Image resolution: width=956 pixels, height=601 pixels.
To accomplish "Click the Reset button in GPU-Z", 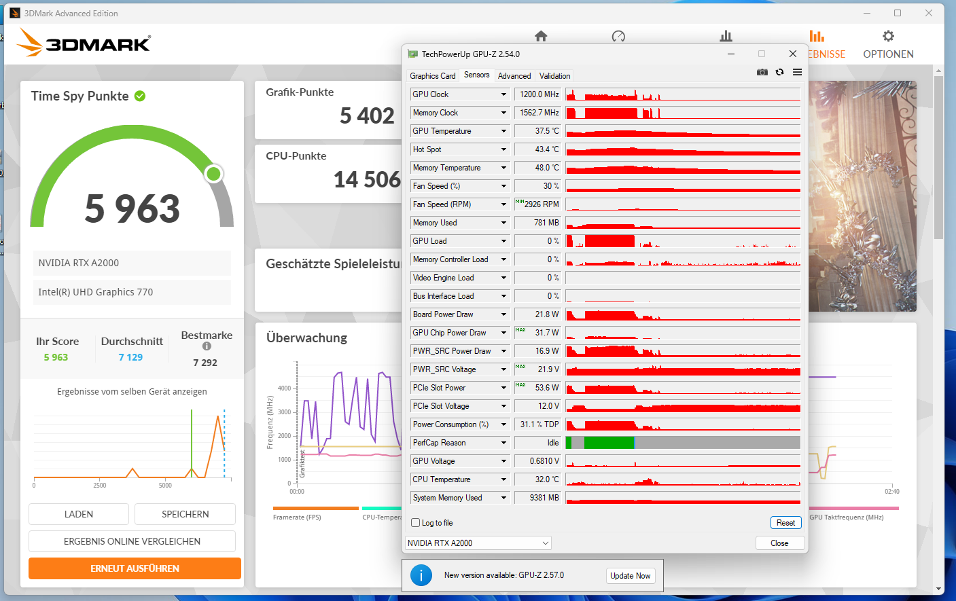I will coord(785,523).
